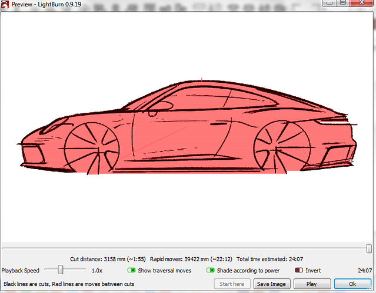Click the Save Image button
Viewport: 376px width, 293px height.
pos(272,284)
